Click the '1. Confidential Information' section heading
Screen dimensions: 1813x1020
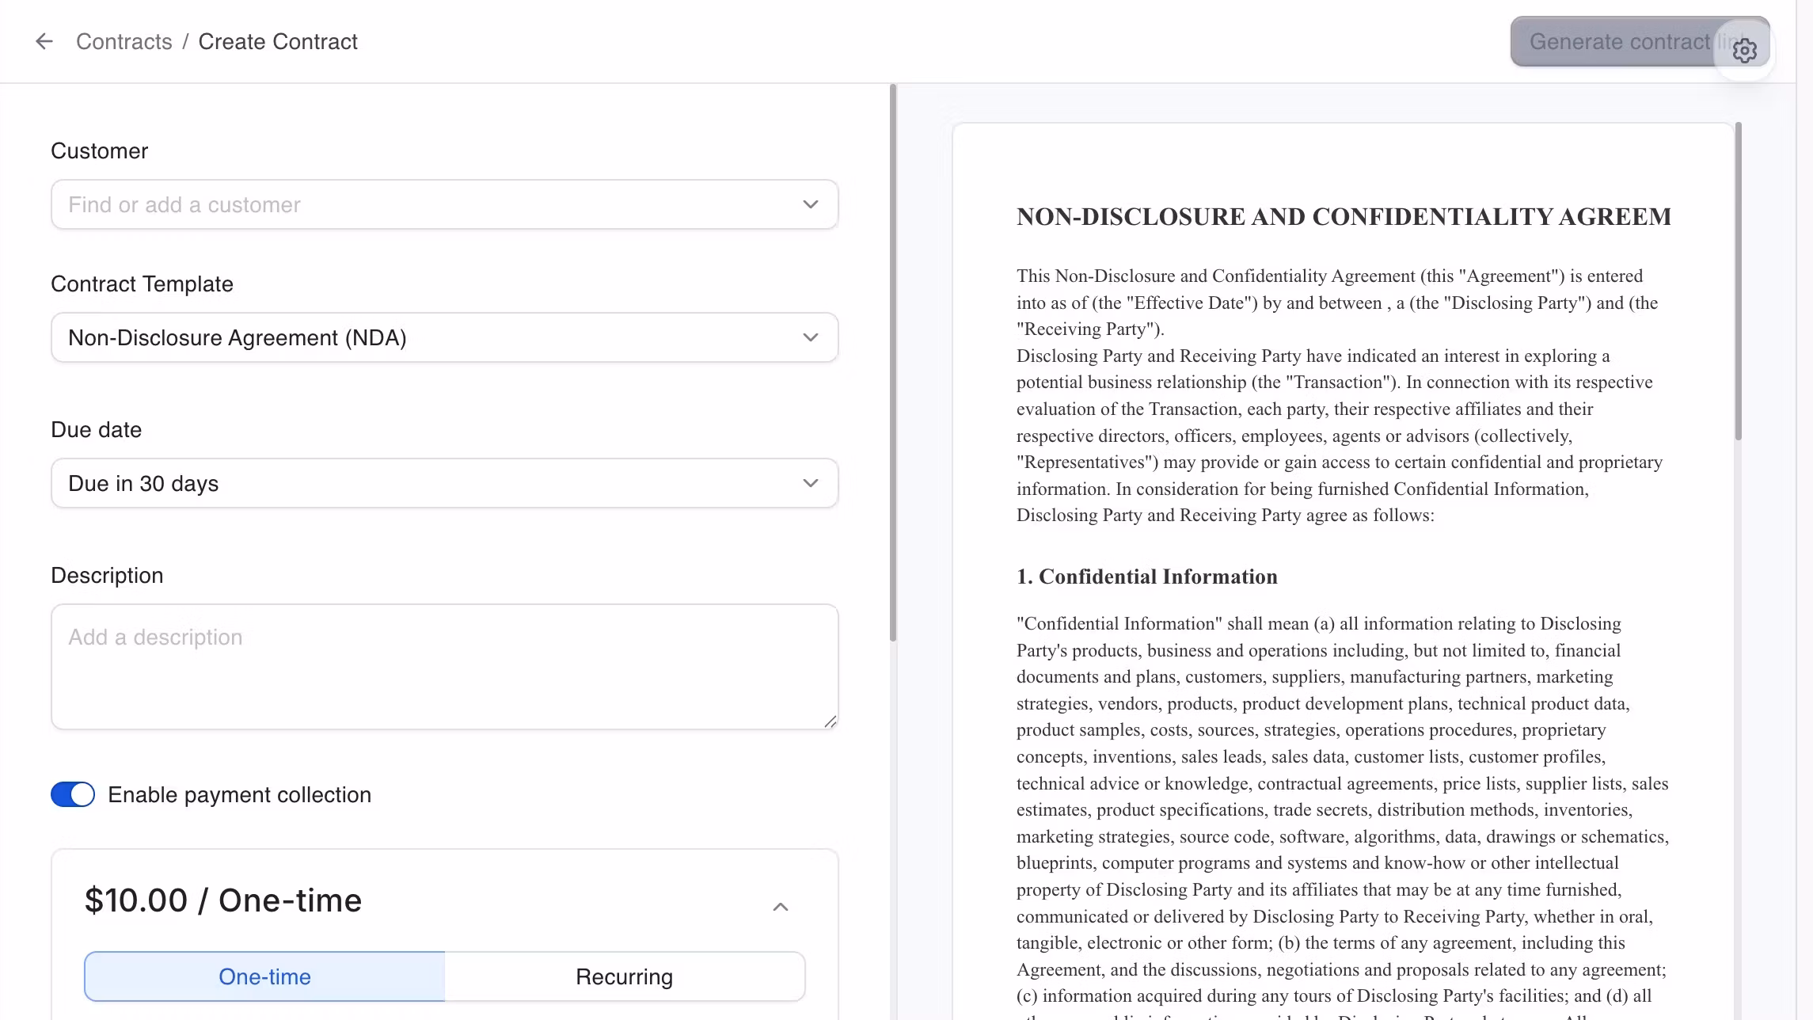(x=1147, y=577)
